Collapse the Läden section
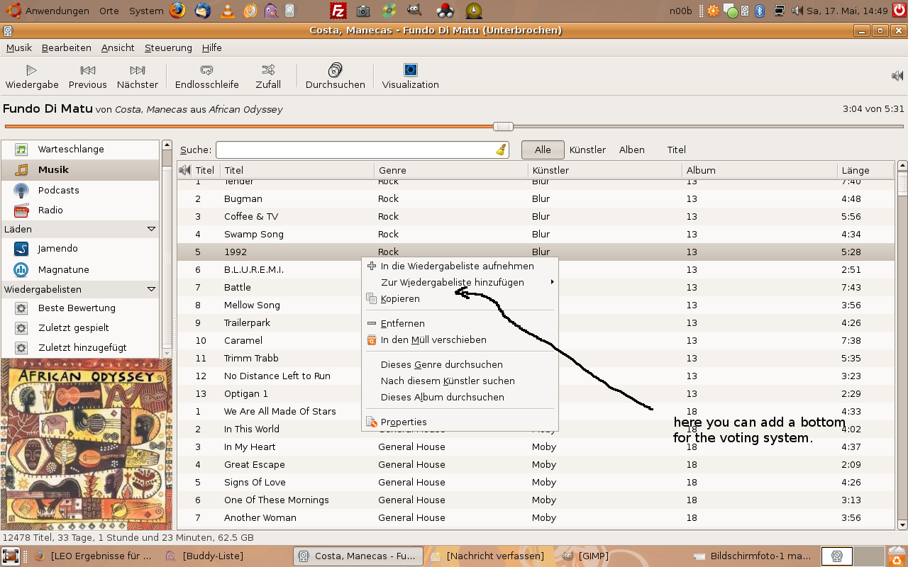This screenshot has height=567, width=908. [x=151, y=229]
